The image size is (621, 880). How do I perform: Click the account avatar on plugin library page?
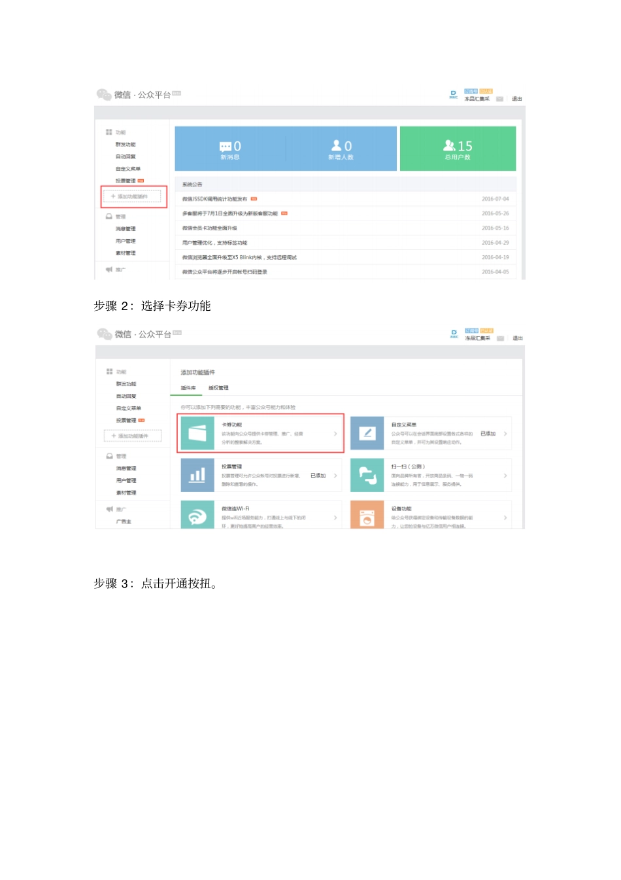click(454, 334)
